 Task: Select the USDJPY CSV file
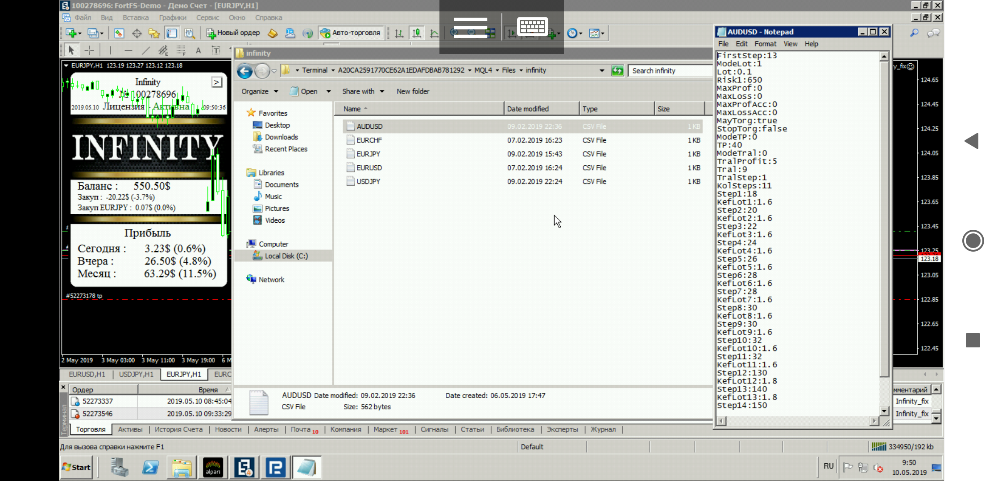tap(523, 182)
